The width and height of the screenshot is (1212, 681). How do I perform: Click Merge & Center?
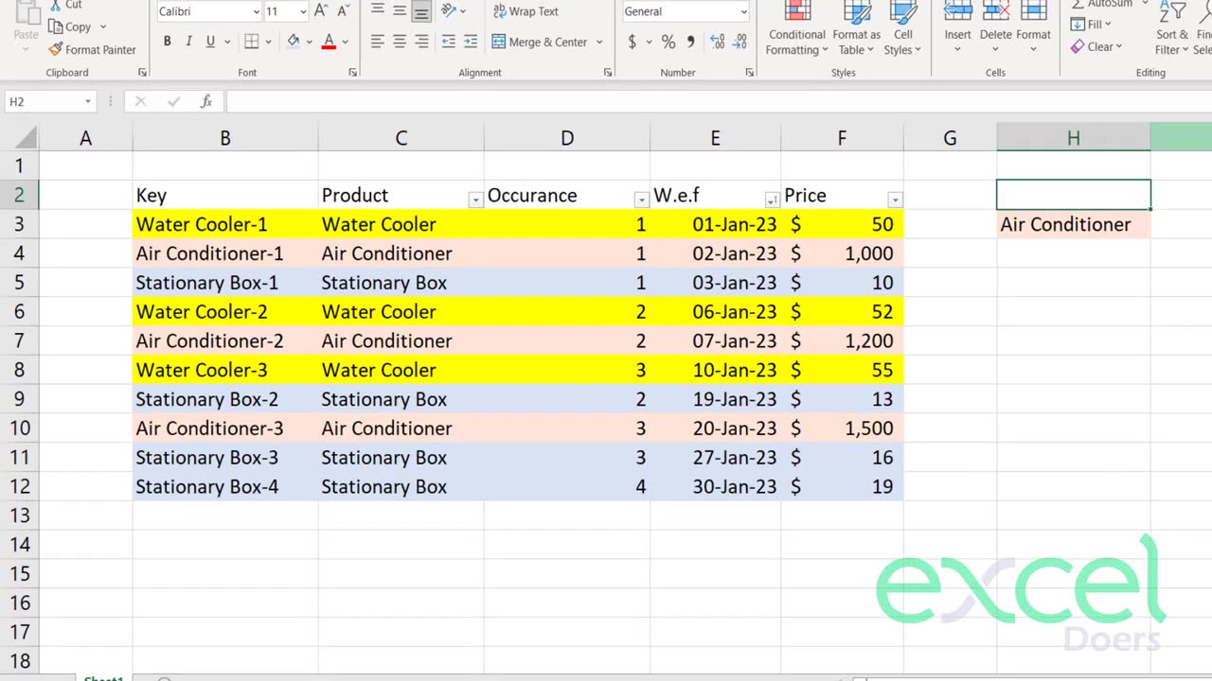[x=540, y=42]
